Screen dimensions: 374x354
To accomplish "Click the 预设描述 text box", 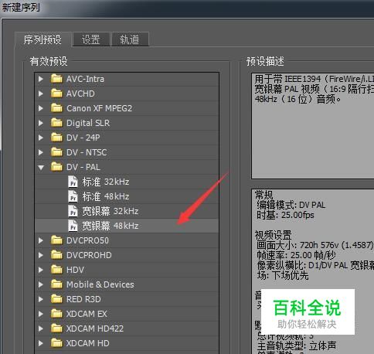I will pyautogui.click(x=313, y=126).
